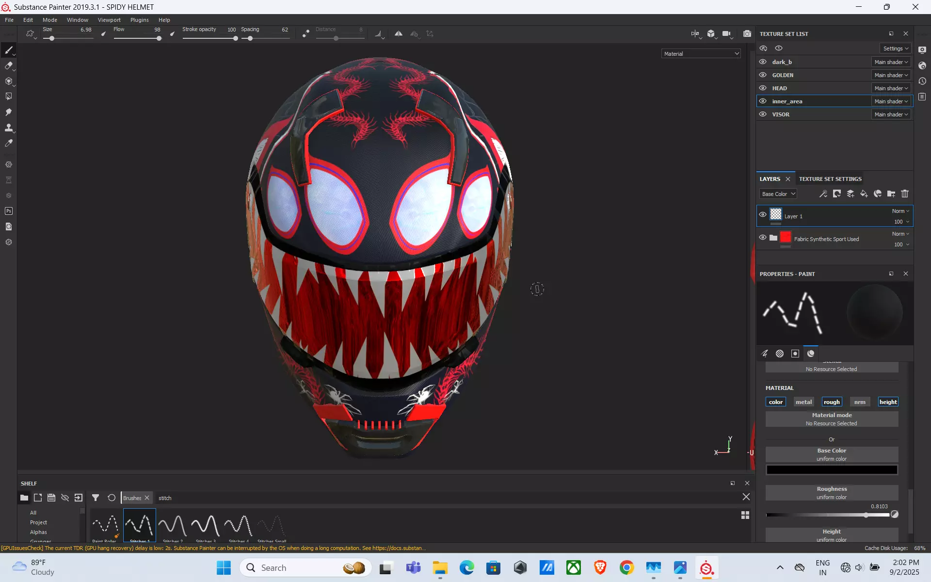The height and width of the screenshot is (582, 931).
Task: Add a fill layer bucket icon
Action: pos(864,194)
